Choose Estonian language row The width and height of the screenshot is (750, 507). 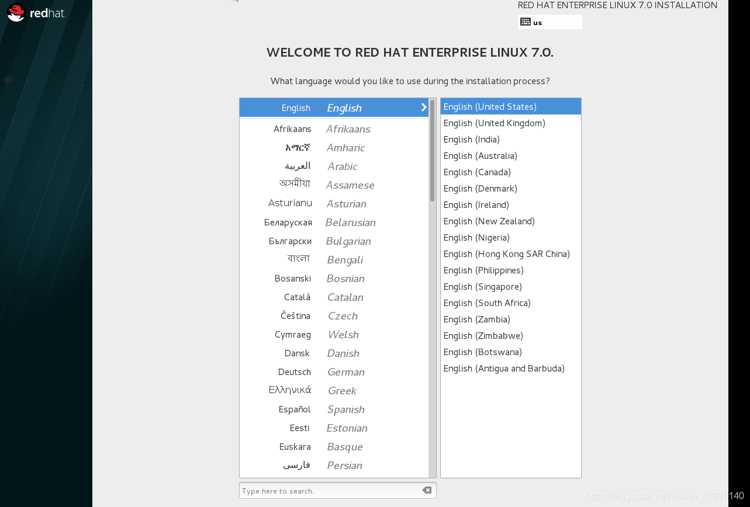click(334, 428)
